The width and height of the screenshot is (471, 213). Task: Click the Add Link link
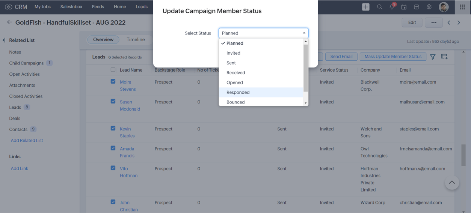coord(20,168)
